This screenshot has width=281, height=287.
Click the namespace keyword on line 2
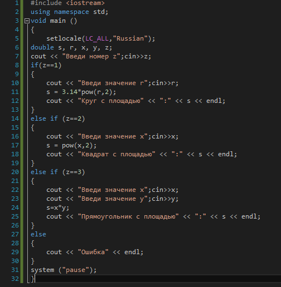(71, 12)
